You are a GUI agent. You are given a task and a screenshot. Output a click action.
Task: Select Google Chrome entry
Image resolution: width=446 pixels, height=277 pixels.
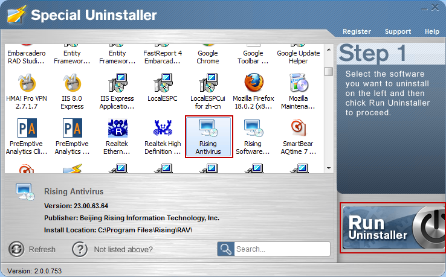point(208,57)
